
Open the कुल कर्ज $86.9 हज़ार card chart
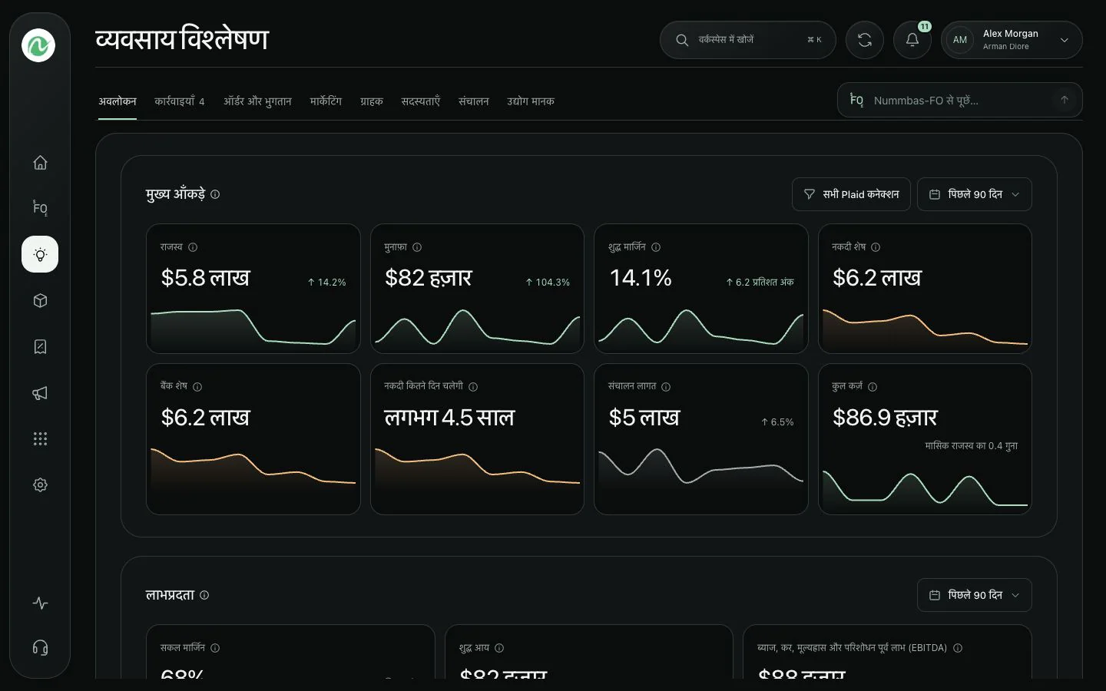pos(925,488)
